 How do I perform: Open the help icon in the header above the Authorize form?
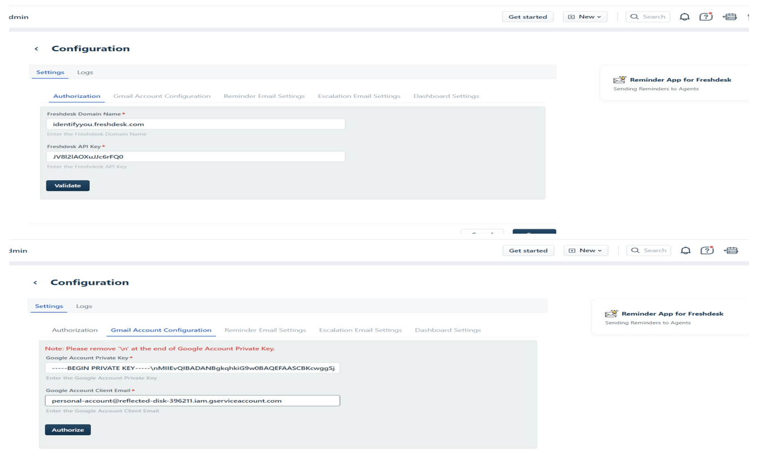[707, 250]
